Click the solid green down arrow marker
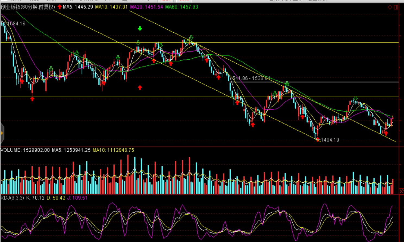The width and height of the screenshot is (404, 242). pyautogui.click(x=140, y=28)
